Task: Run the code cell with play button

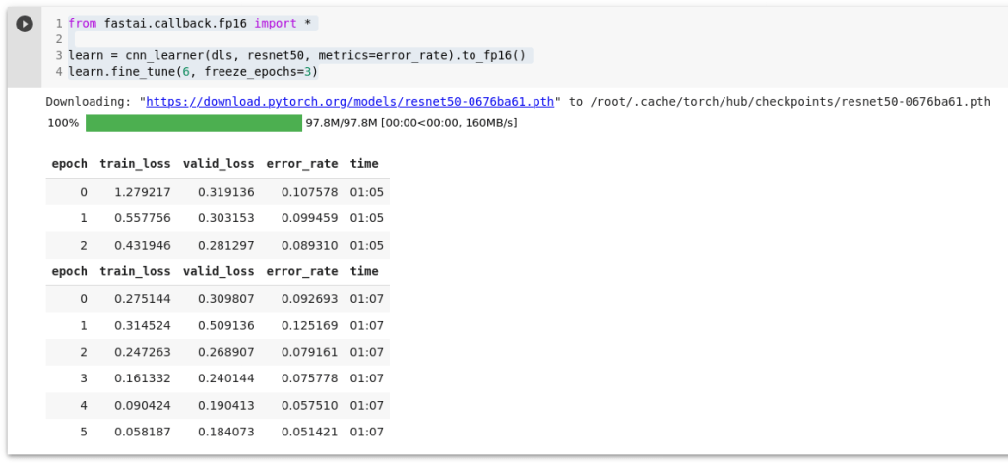Action: pyautogui.click(x=25, y=23)
